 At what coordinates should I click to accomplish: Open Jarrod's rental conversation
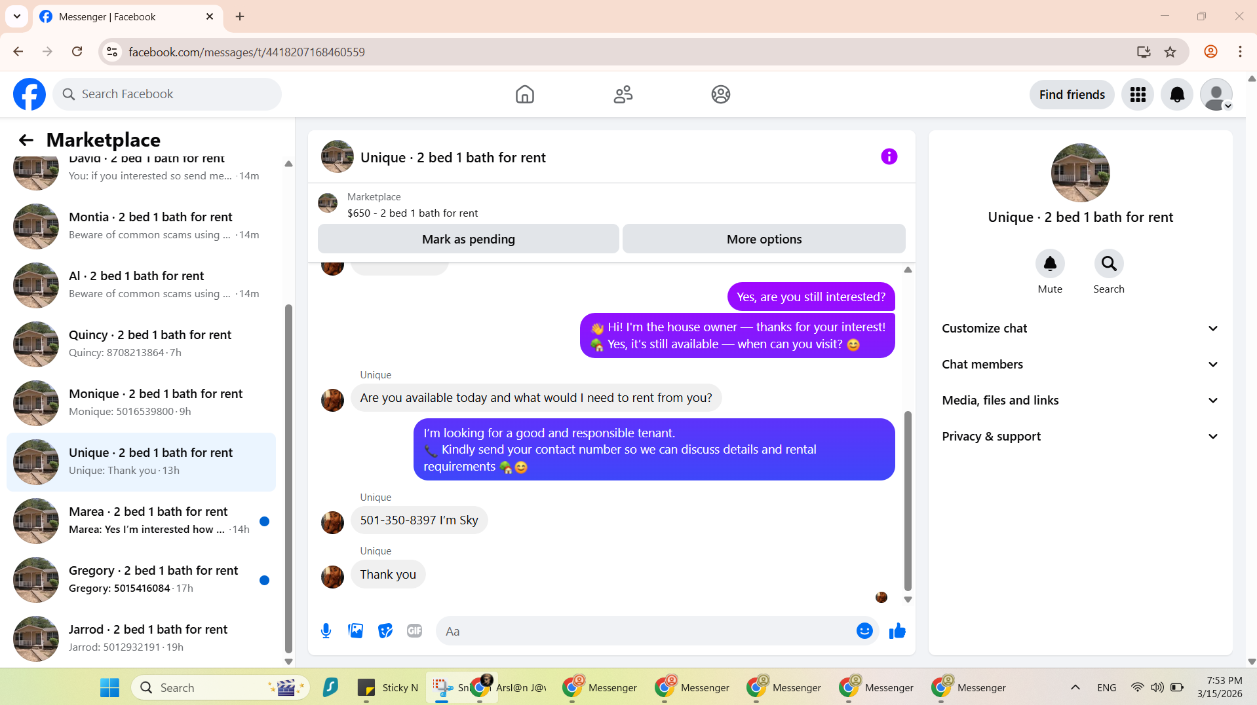pyautogui.click(x=141, y=638)
